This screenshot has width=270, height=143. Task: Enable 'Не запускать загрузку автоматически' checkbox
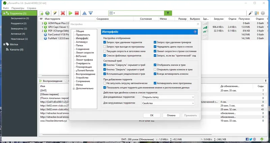coord(105,83)
